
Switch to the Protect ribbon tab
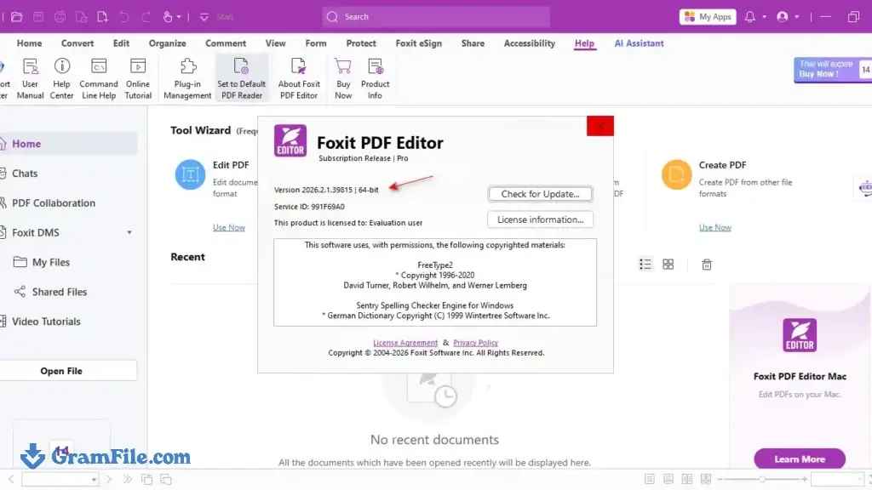[x=361, y=43]
